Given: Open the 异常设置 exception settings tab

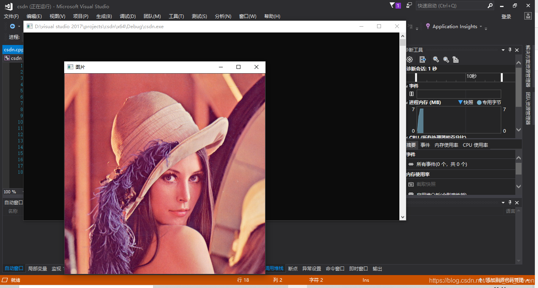Looking at the screenshot, I should pos(312,268).
